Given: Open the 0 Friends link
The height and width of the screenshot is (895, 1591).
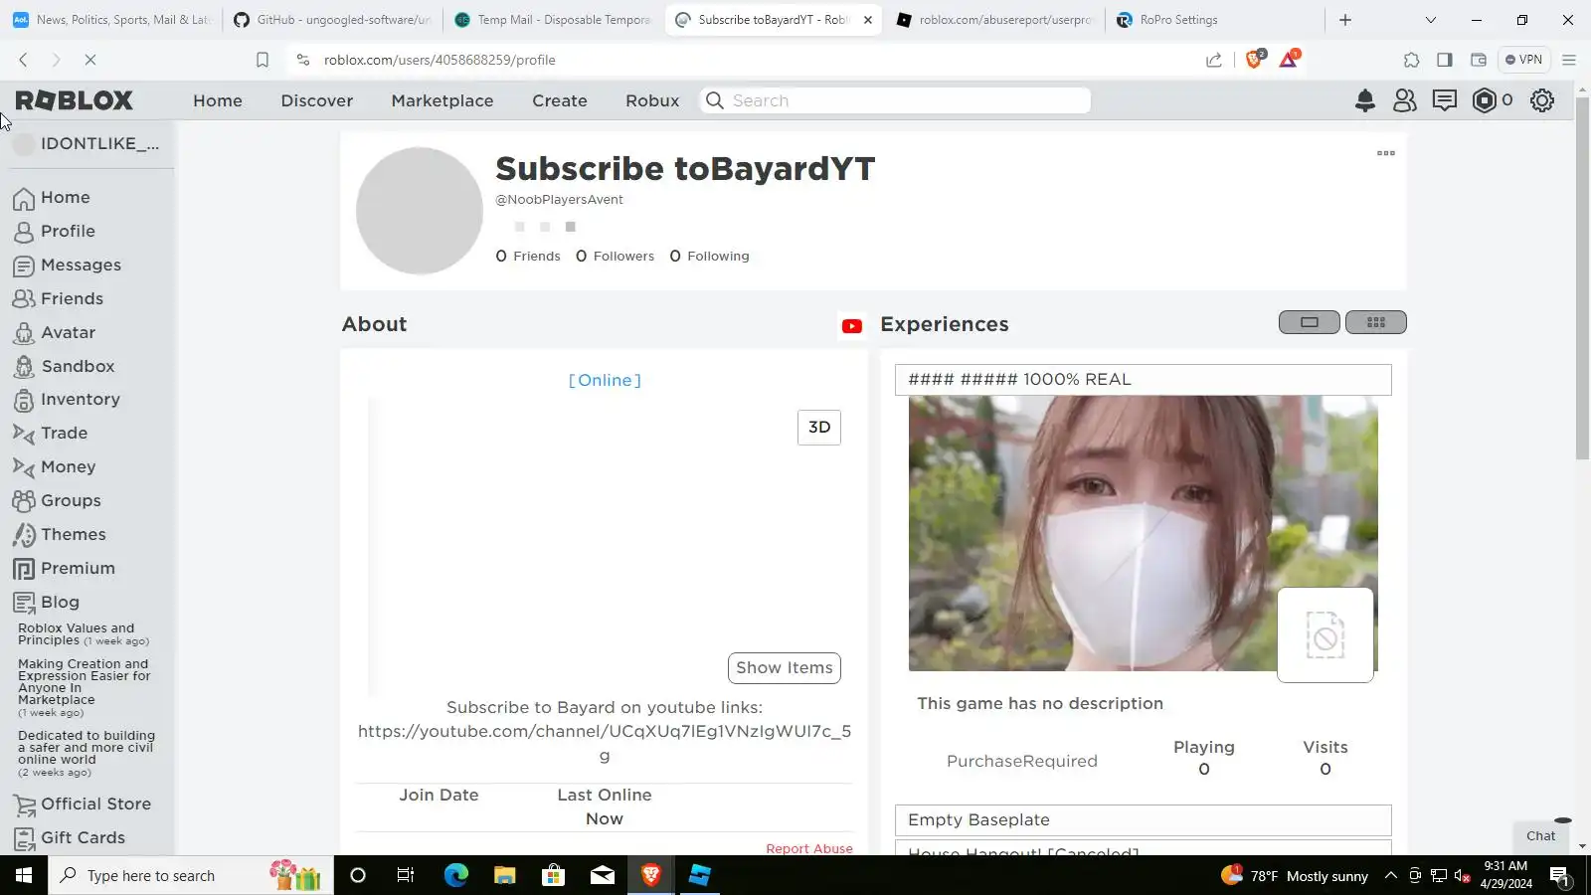Looking at the screenshot, I should [x=528, y=257].
